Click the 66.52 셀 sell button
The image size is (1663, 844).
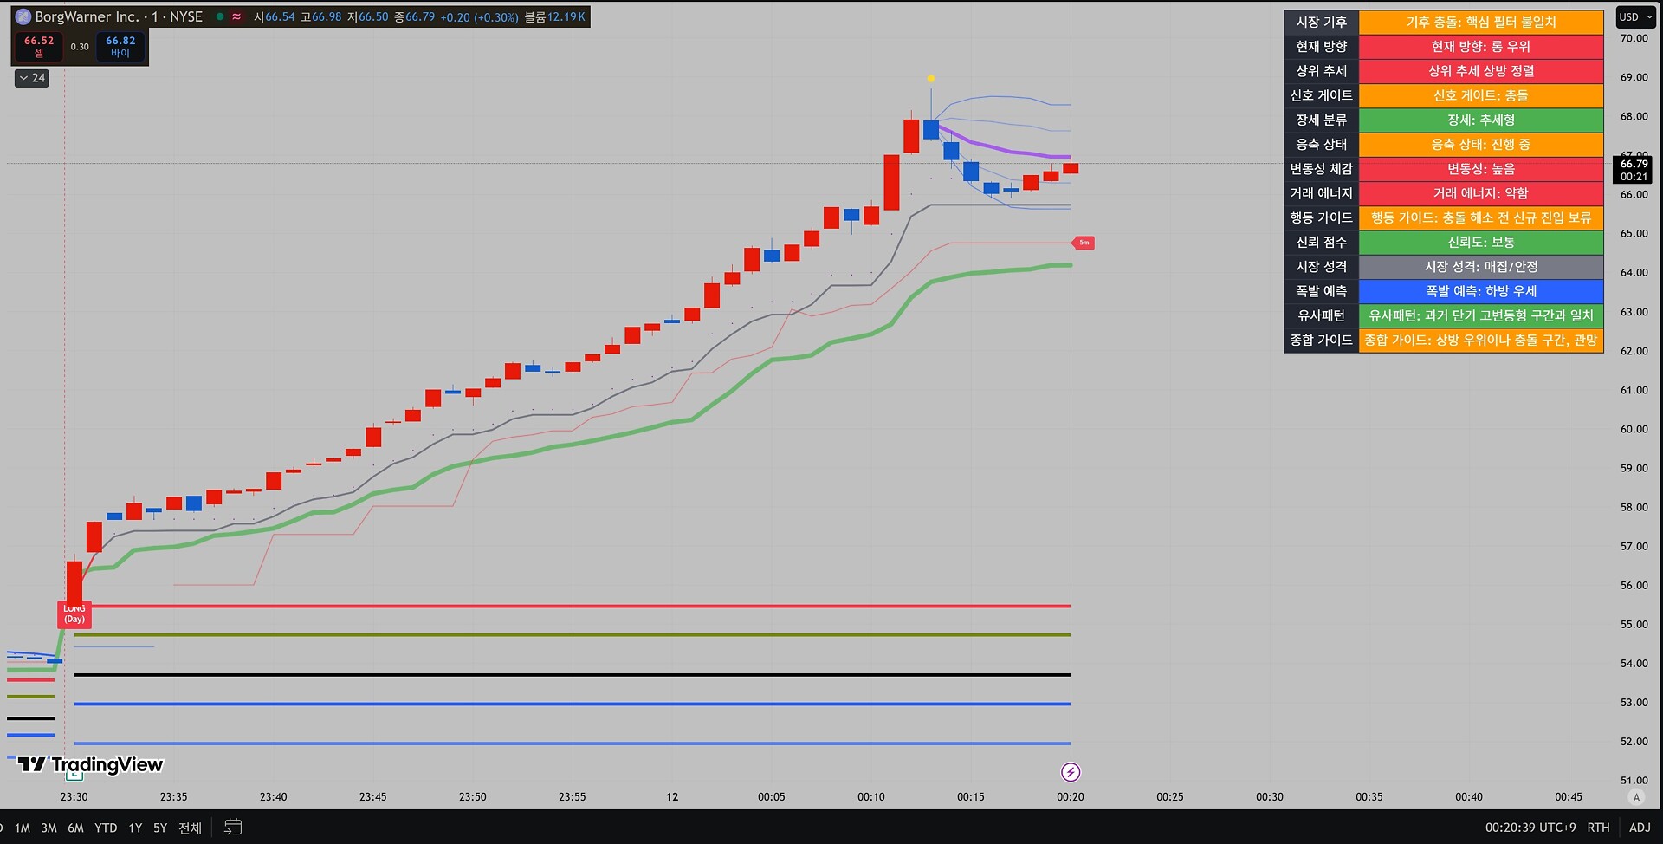[39, 47]
